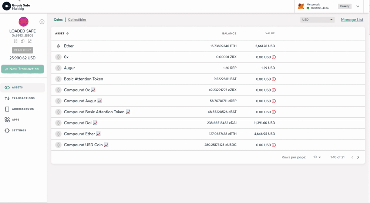
Task: Click the 15.73892346 ETH balance
Action: 223,46
